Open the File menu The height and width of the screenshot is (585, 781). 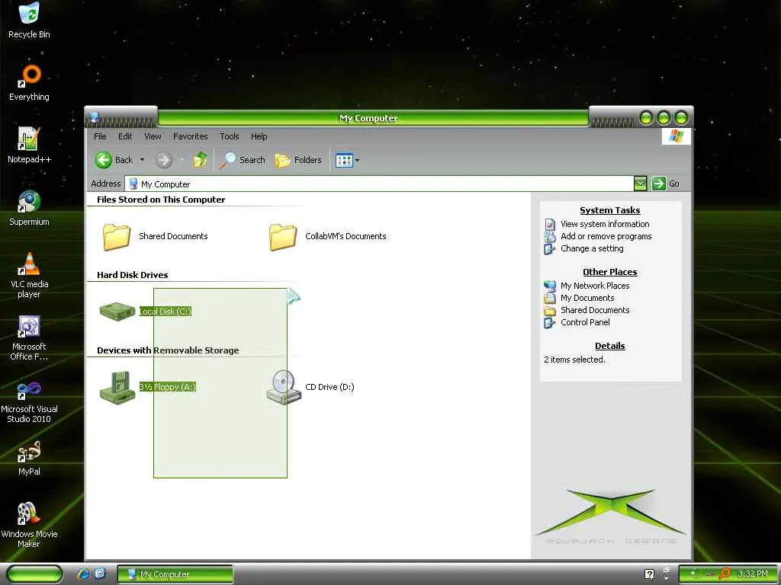coord(100,136)
